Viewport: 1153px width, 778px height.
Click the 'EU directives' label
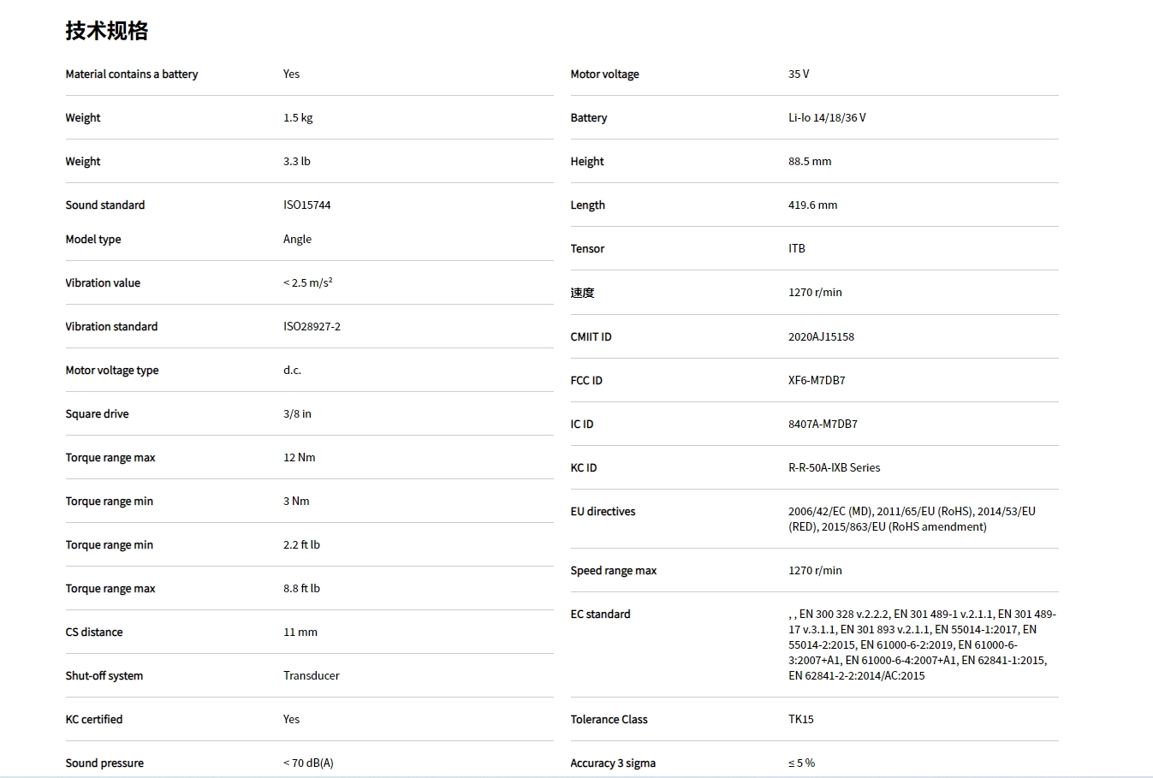[x=603, y=512]
